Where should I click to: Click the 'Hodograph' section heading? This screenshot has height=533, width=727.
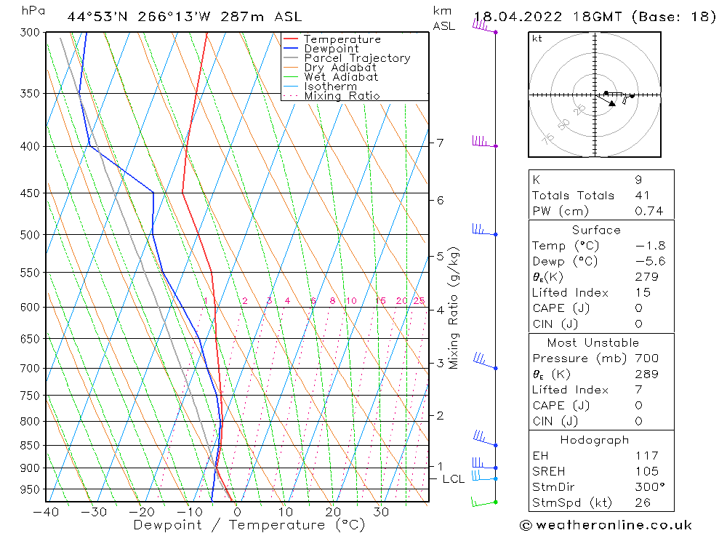point(595,440)
